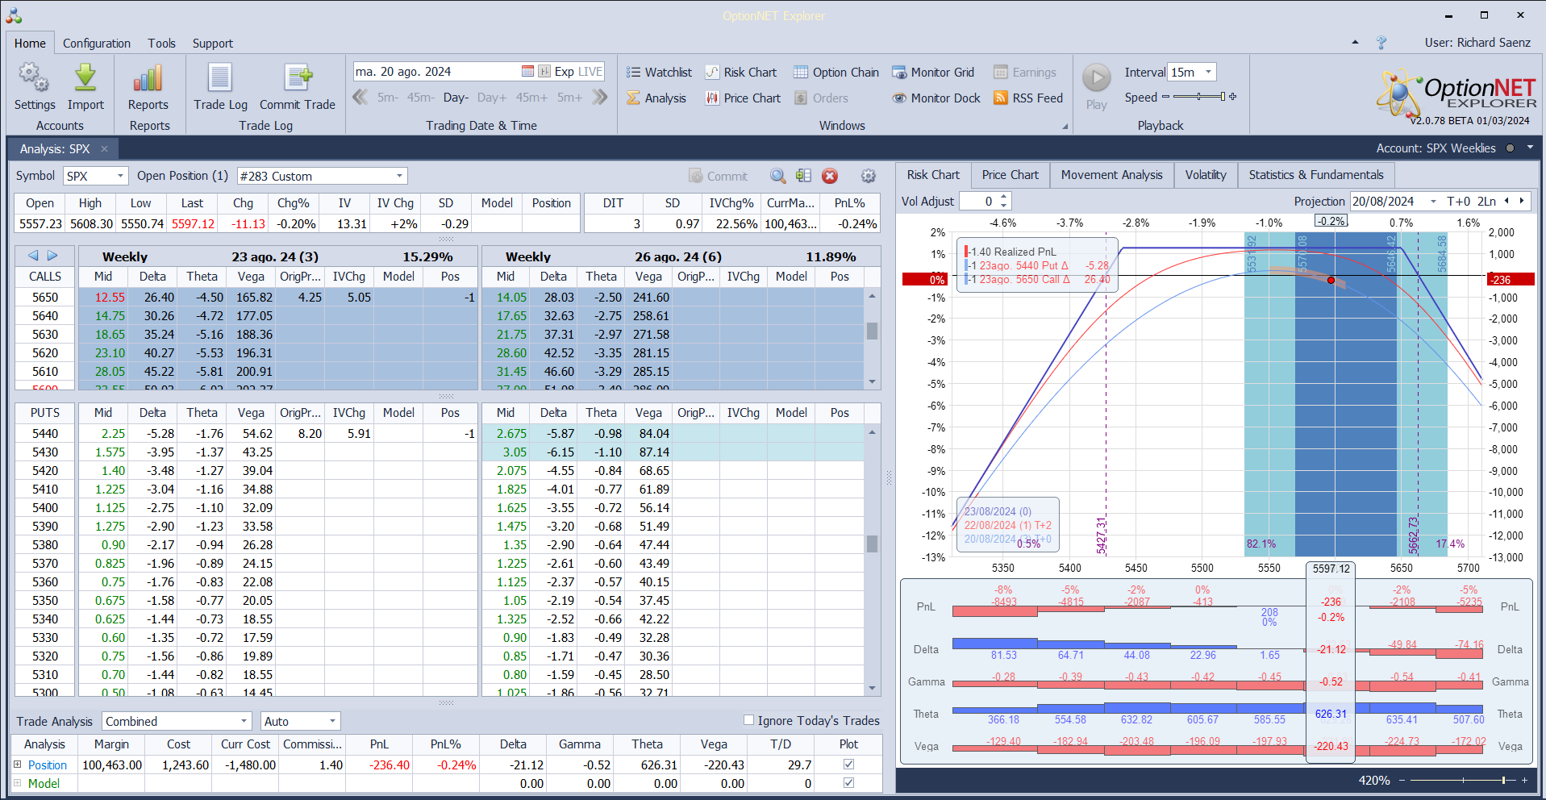Open the Settings gear icon
1546x800 pixels.
coord(34,78)
